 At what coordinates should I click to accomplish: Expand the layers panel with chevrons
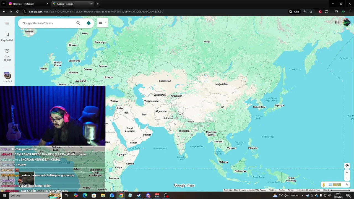[347, 185]
